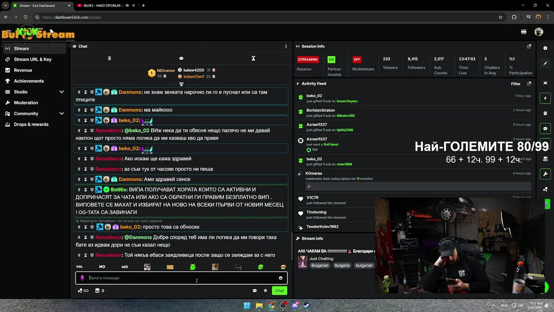Click username NDIvanov in leaderboard
554x312 pixels.
click(166, 71)
